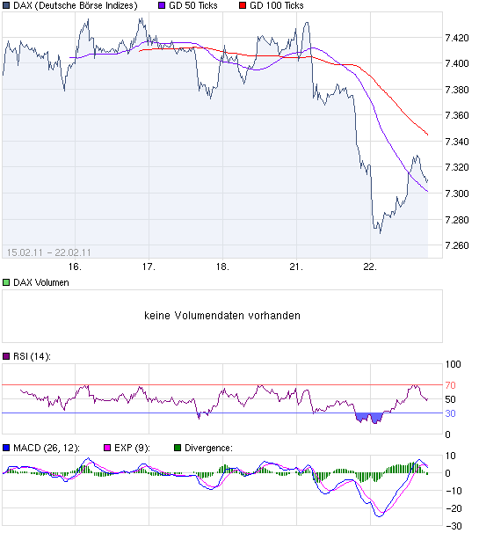Image resolution: width=479 pixels, height=533 pixels.
Task: Click the 'Divergence:' label
Action: (208, 448)
